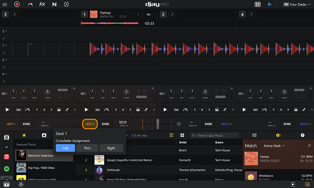
Task: Click the crossfader slider handle
Action: pos(158,124)
